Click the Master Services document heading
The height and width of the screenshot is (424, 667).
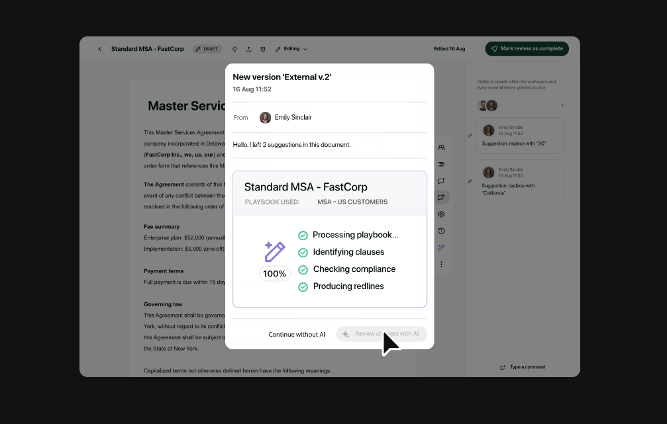(x=186, y=106)
